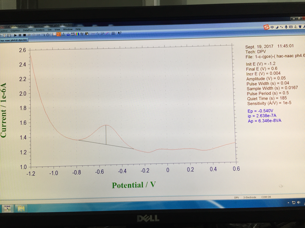Open the Graphics menu
305x228 pixels.
click(x=15, y=31)
